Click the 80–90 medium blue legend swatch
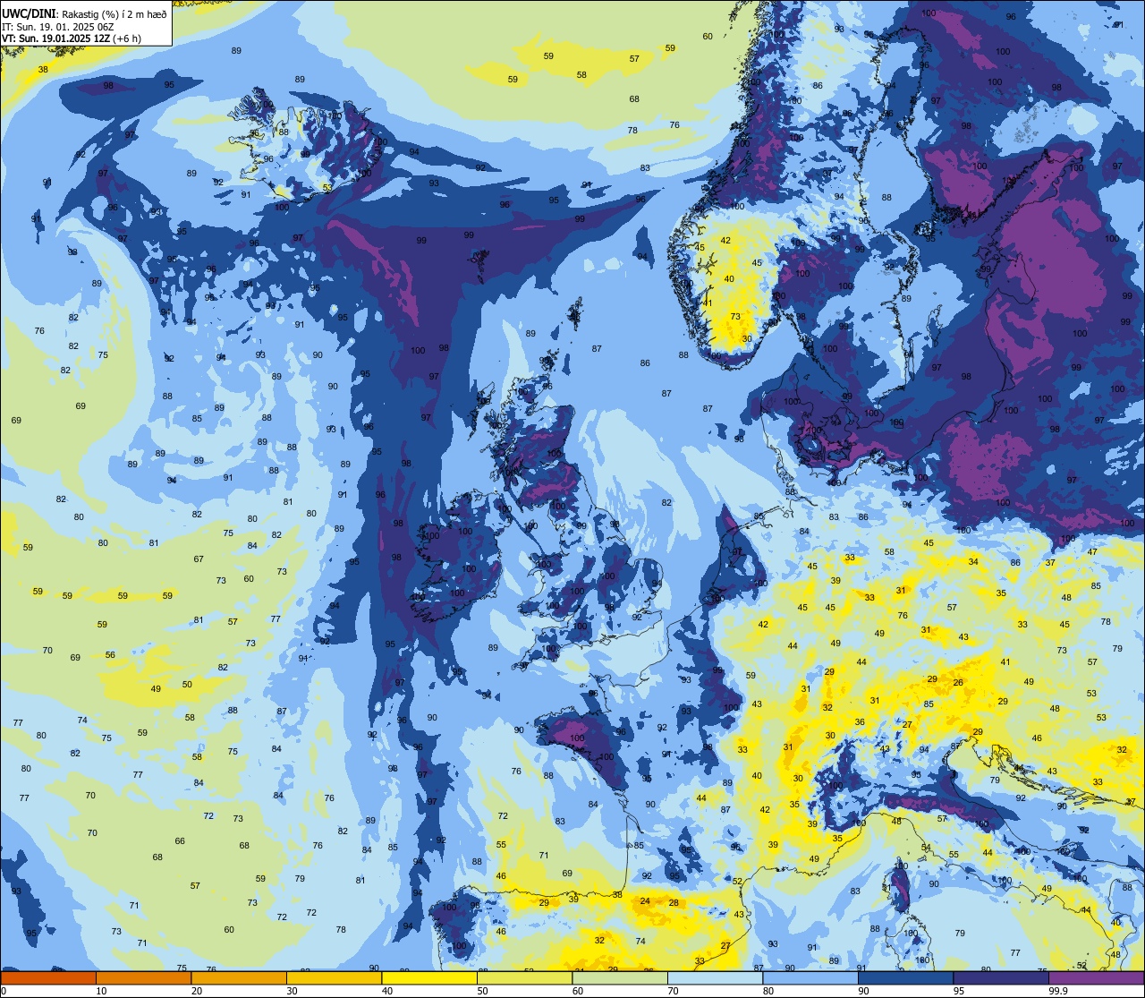Screen dimensions: 1145x998 (x=810, y=977)
